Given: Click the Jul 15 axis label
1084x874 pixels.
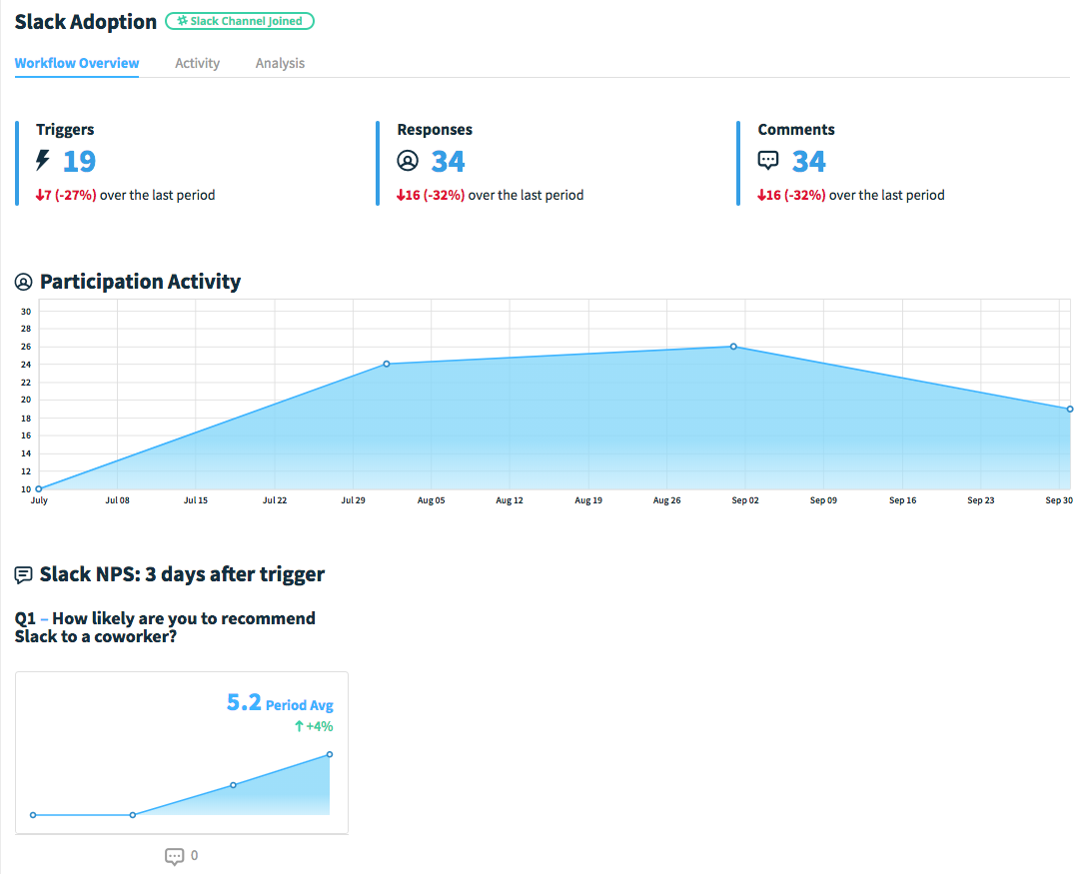Looking at the screenshot, I should point(196,500).
